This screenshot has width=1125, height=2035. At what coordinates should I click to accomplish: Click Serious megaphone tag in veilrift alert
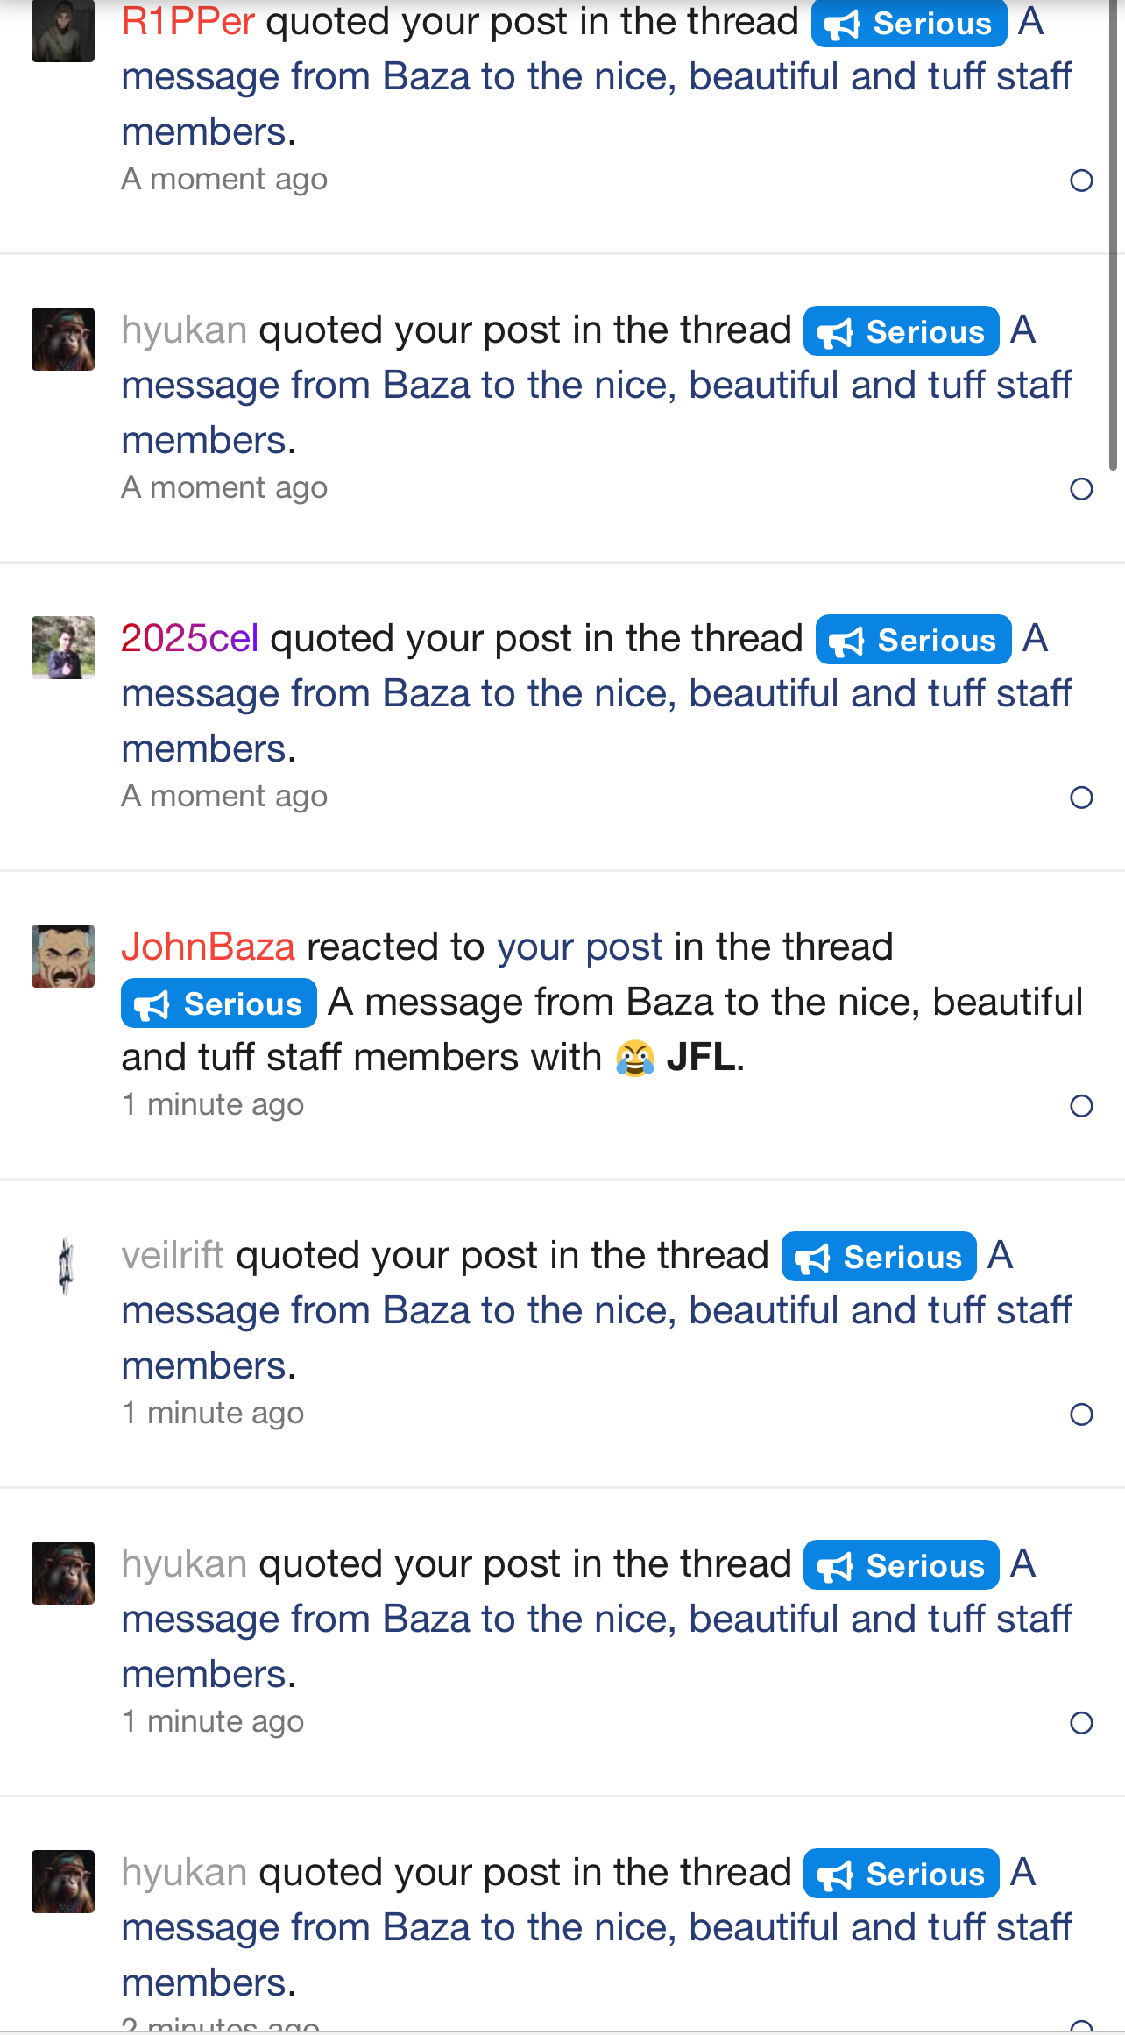coord(879,1257)
